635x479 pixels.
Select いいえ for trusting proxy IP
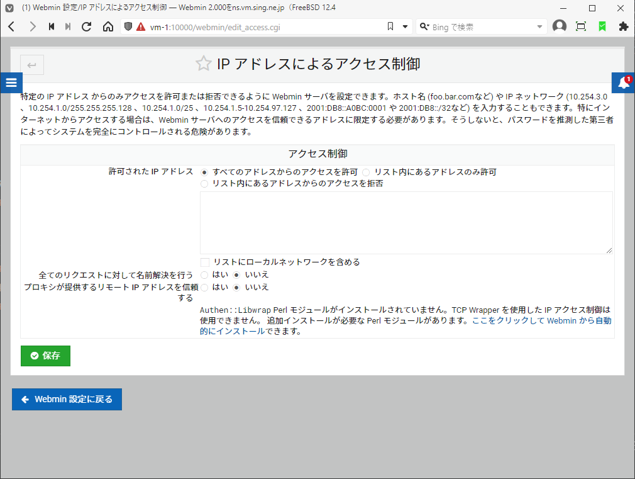pyautogui.click(x=236, y=288)
